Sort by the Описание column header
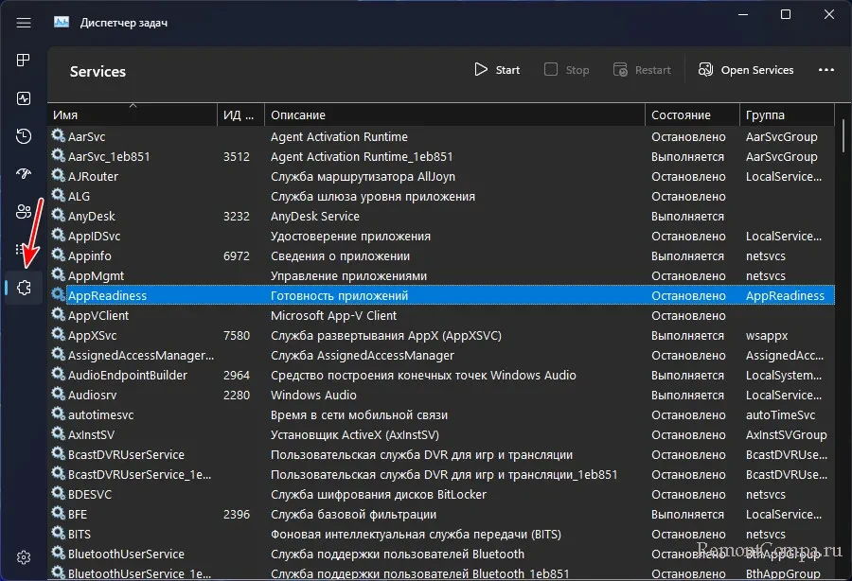The image size is (852, 581). (454, 114)
